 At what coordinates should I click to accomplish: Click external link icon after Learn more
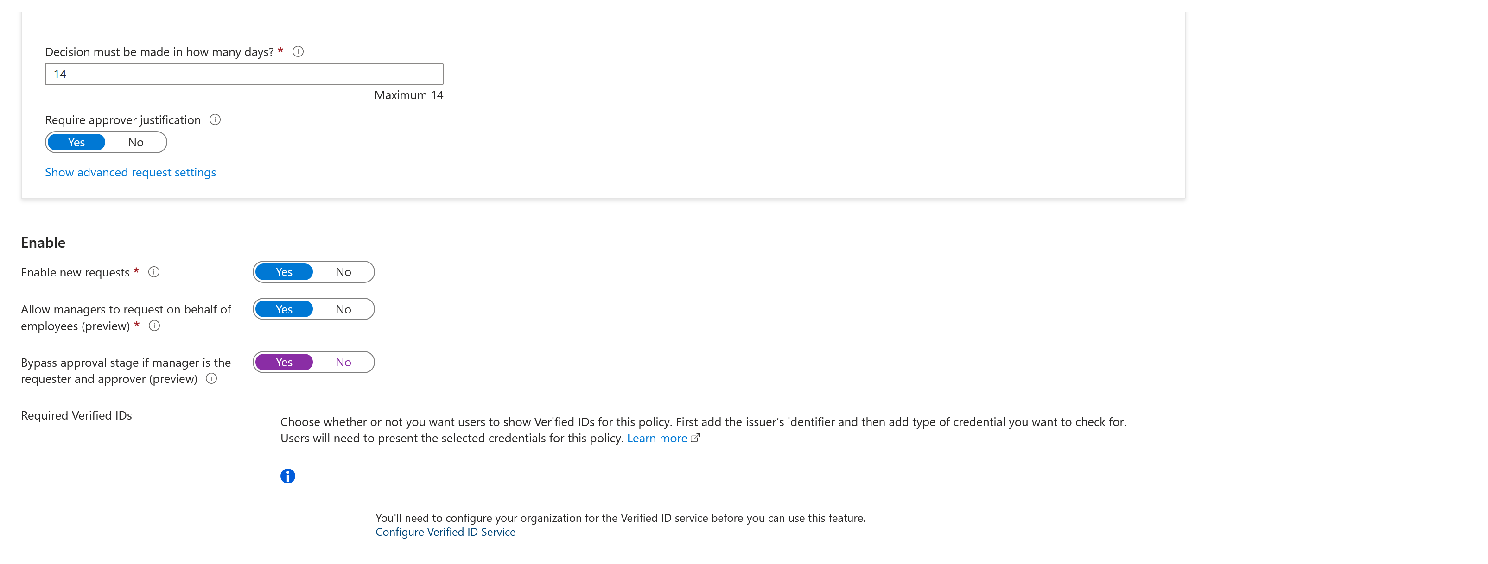pos(695,438)
